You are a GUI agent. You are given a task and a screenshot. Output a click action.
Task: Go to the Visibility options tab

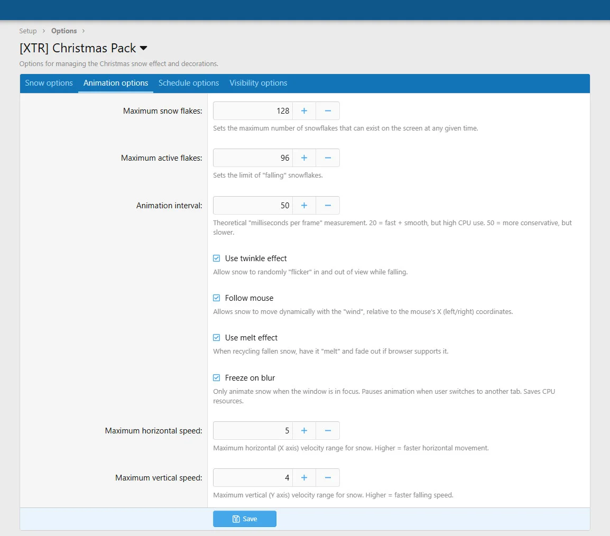click(x=258, y=83)
